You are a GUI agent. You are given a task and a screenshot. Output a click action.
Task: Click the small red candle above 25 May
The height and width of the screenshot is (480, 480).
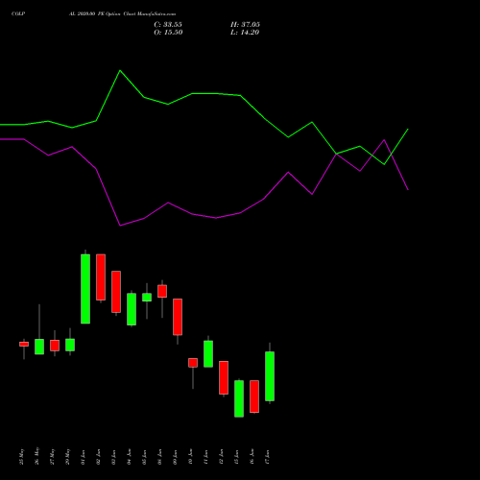24,345
